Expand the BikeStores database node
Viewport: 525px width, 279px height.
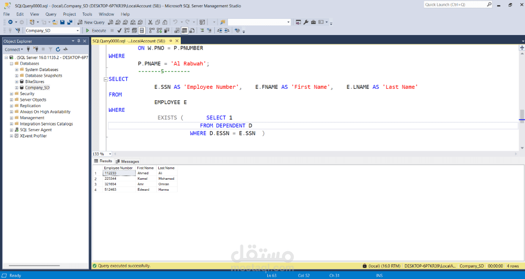point(17,82)
